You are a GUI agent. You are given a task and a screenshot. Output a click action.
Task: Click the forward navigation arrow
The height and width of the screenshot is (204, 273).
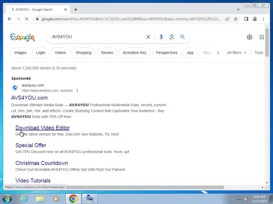(18, 19)
